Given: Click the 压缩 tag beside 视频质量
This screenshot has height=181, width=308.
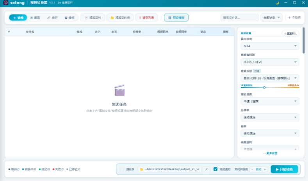Looking at the screenshot, I should 257,71.
